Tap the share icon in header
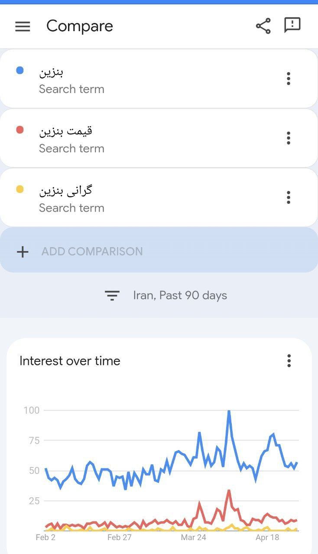This screenshot has height=554, width=318. 263,26
